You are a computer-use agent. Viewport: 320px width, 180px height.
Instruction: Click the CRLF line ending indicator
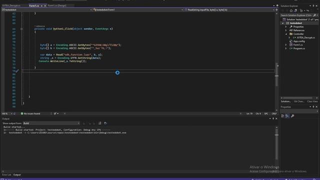pyautogui.click(x=274, y=113)
